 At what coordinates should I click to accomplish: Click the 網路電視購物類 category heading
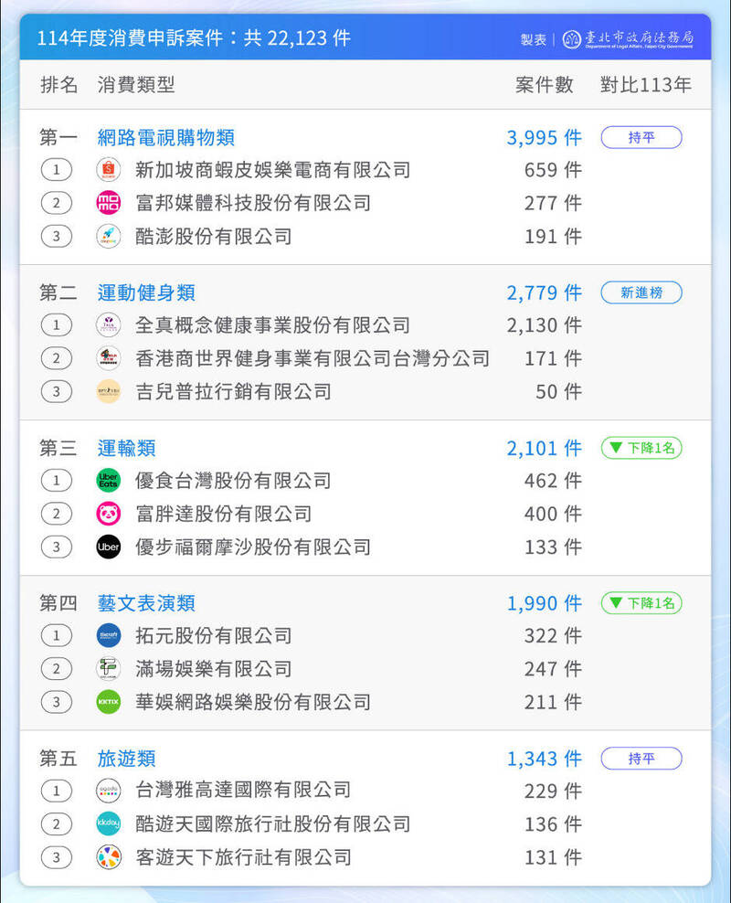[166, 137]
